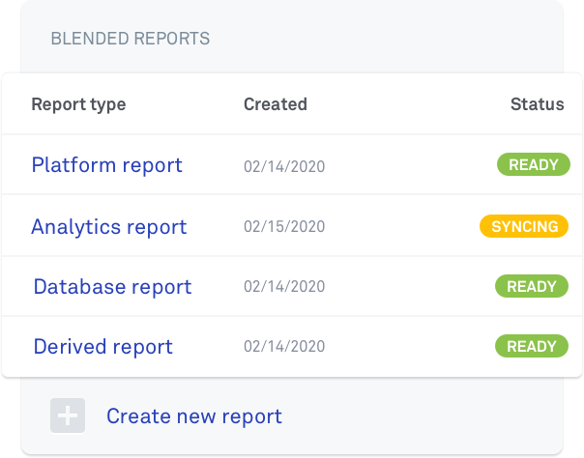The width and height of the screenshot is (584, 458).
Task: Open the Database report
Action: tap(112, 287)
